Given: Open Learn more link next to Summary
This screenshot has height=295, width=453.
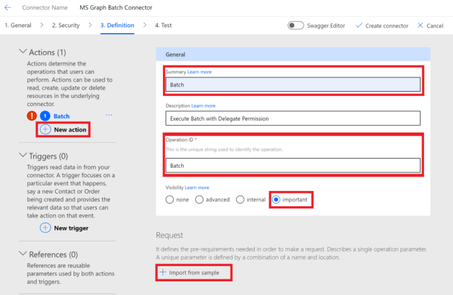Looking at the screenshot, I should click(199, 72).
